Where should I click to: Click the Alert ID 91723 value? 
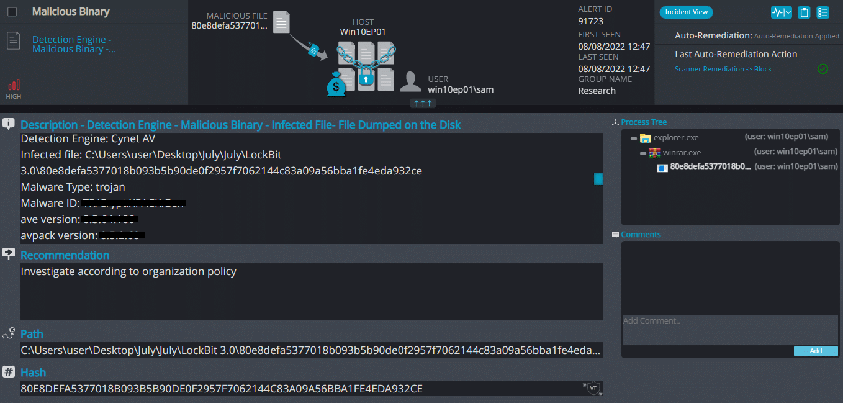coord(590,21)
